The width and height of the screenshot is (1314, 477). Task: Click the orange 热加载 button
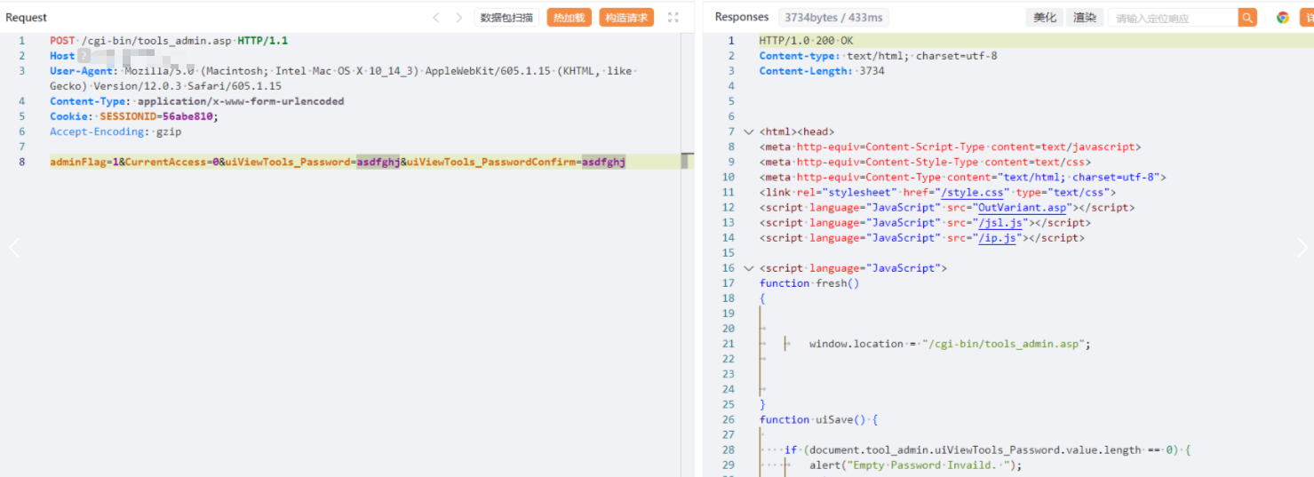tap(569, 17)
